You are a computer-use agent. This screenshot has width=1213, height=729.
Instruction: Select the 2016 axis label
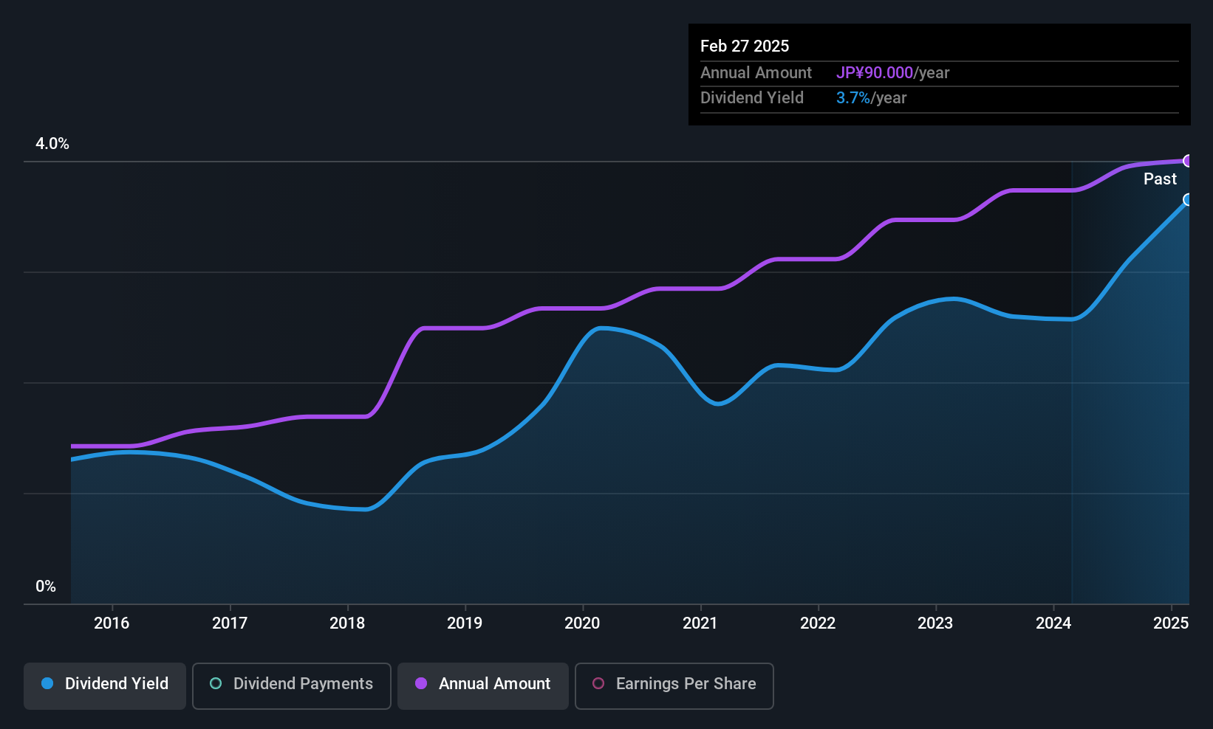click(112, 623)
